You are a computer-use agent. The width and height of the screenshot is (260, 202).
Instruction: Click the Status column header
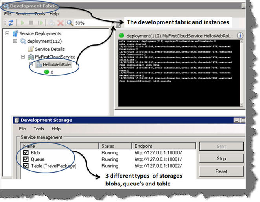115,146
